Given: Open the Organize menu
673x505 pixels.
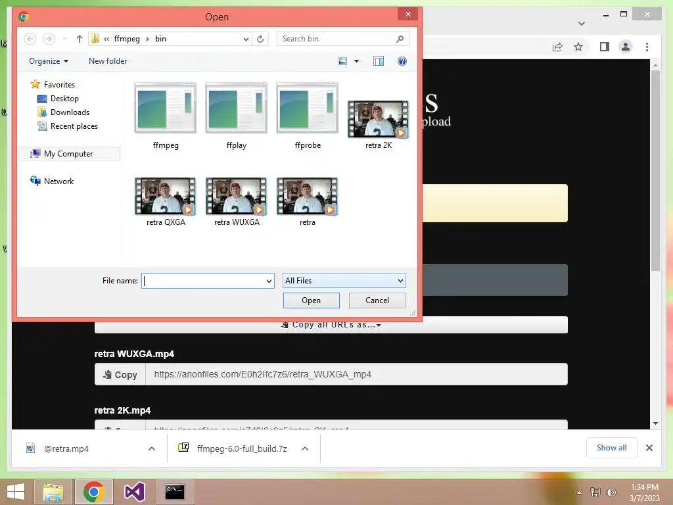Looking at the screenshot, I should click(49, 61).
